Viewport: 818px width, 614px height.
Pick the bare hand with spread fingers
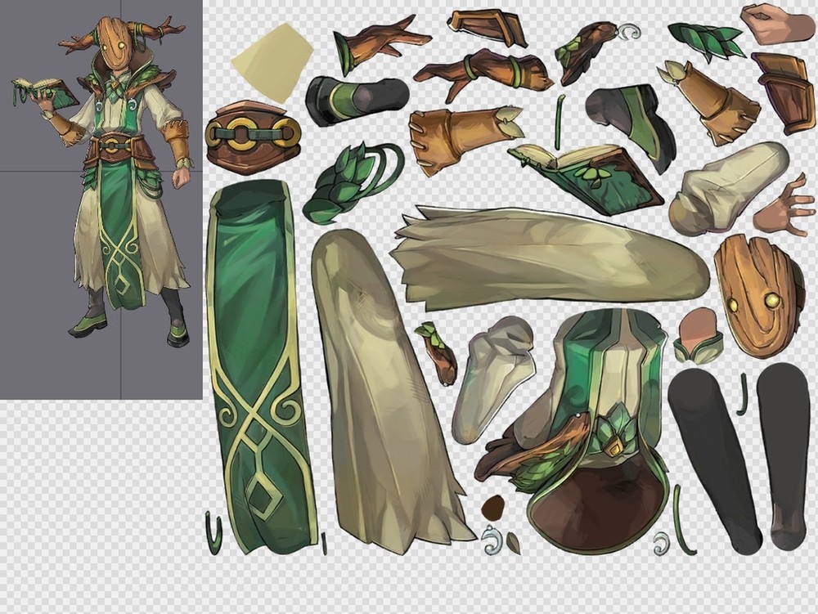tap(783, 208)
